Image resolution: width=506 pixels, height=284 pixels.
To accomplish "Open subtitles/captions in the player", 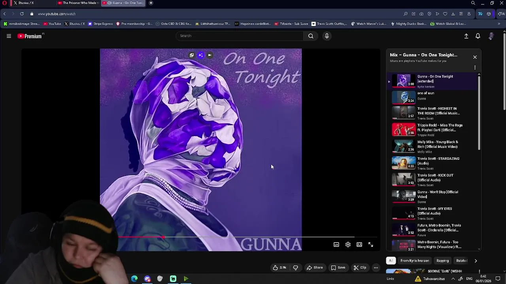I will tap(336, 245).
